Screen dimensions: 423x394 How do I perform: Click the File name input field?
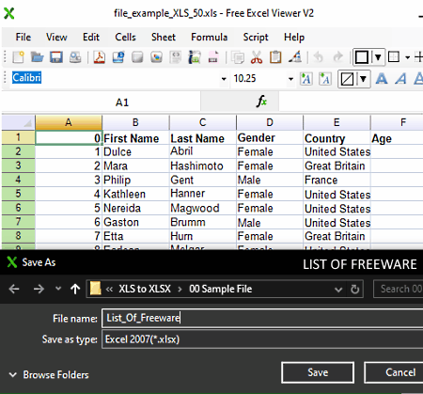(x=262, y=318)
